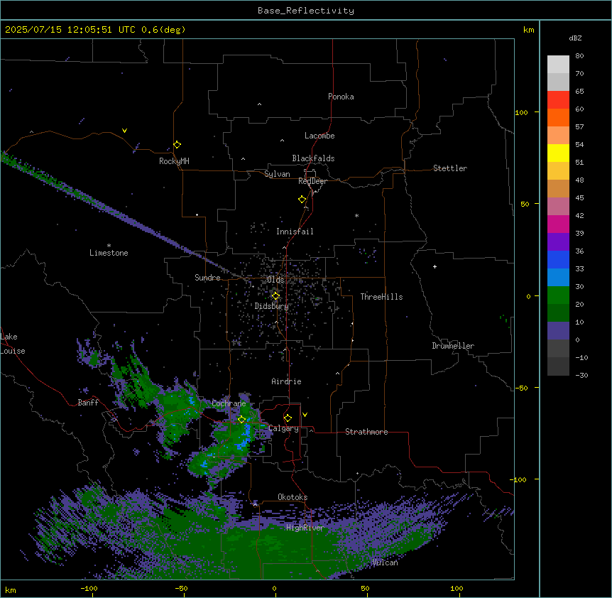Click the Base_Reflectivity title text
Screen dimensions: 612x598
pyautogui.click(x=306, y=11)
